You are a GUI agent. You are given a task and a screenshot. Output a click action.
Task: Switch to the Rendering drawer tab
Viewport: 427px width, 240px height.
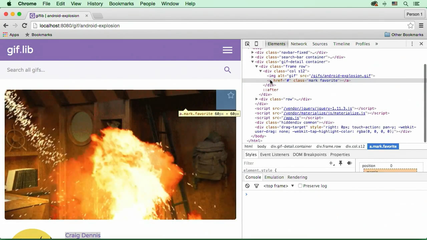click(x=297, y=177)
